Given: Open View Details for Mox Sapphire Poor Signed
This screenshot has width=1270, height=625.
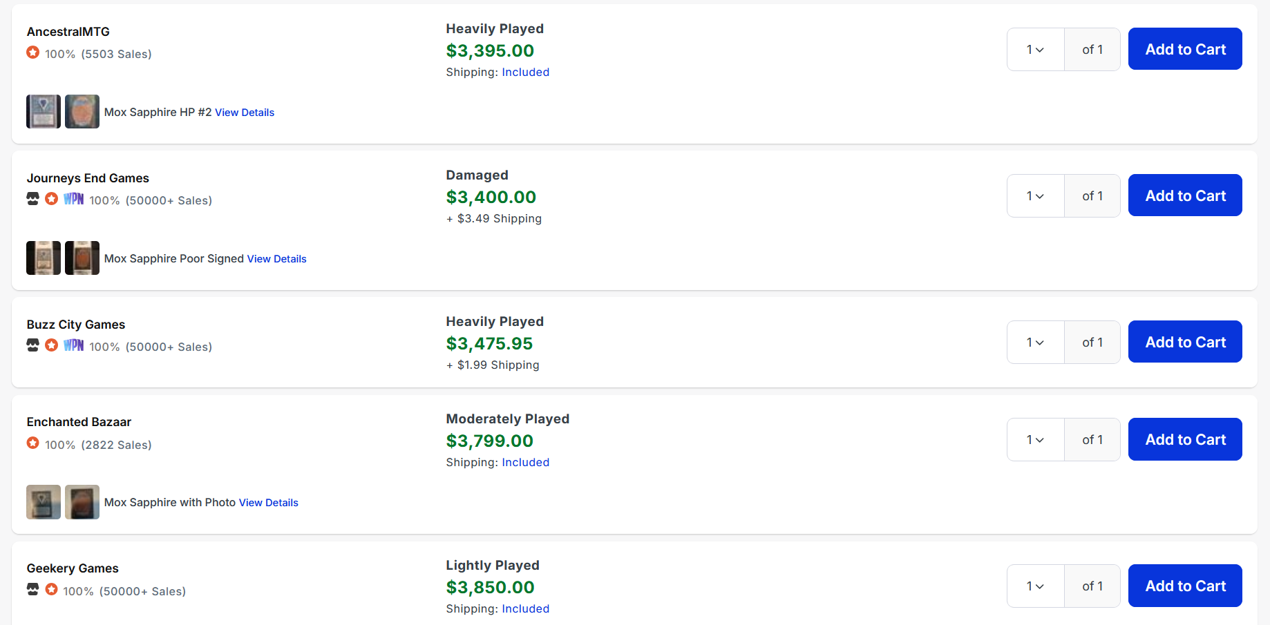Looking at the screenshot, I should (x=276, y=259).
